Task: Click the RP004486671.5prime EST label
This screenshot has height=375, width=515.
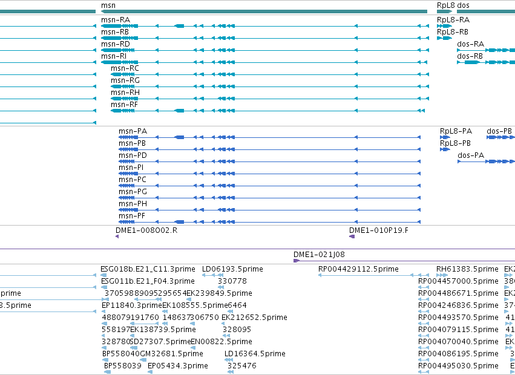Action: click(458, 293)
